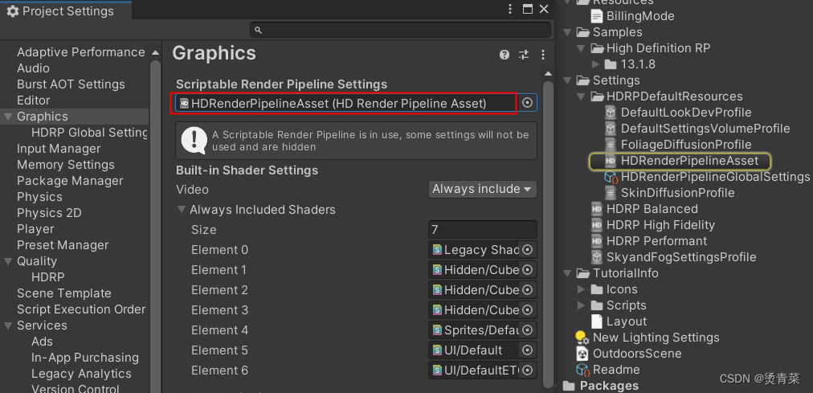Open object picker for Element 2 shader
The image size is (813, 393).
[x=527, y=290]
